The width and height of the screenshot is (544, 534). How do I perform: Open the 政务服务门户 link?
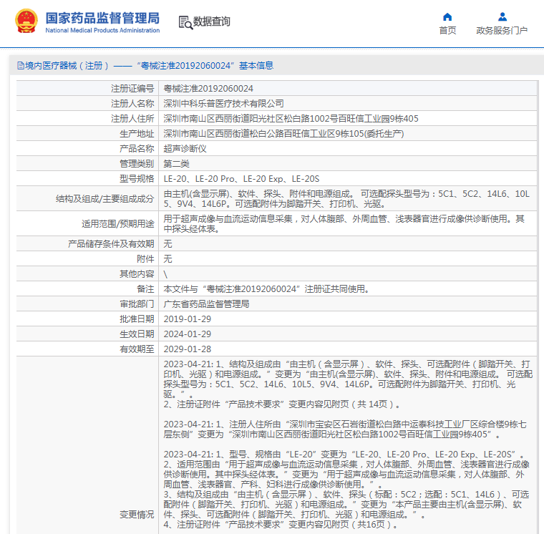[502, 31]
